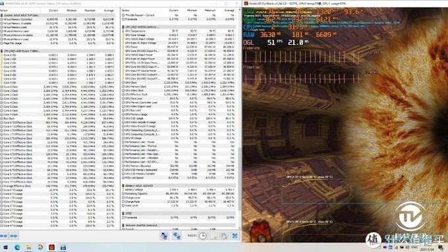Select the GPU Core Load row

point(179,99)
